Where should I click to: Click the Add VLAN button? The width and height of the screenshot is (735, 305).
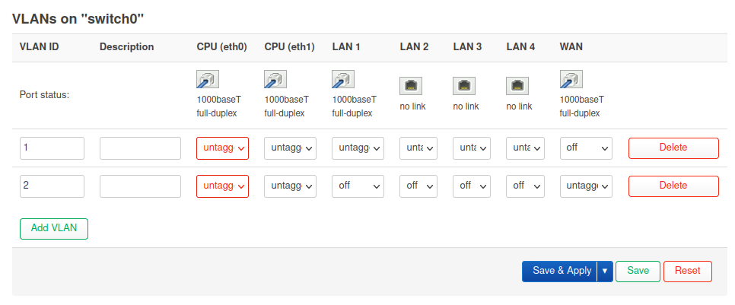[54, 229]
